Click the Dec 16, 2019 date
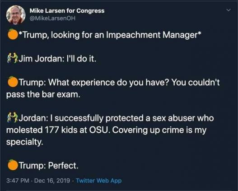The image size is (238, 191). coord(52,181)
